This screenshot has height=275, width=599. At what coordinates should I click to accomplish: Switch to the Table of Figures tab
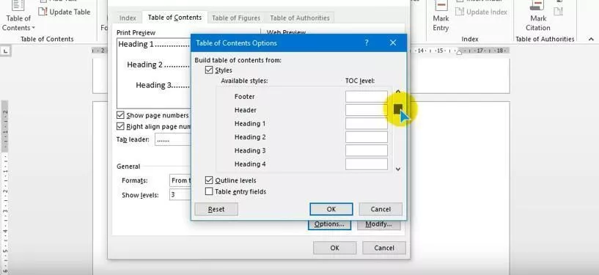236,18
